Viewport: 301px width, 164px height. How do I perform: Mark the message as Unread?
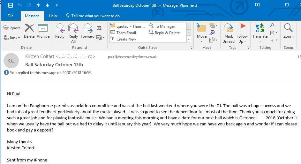pos(229,33)
